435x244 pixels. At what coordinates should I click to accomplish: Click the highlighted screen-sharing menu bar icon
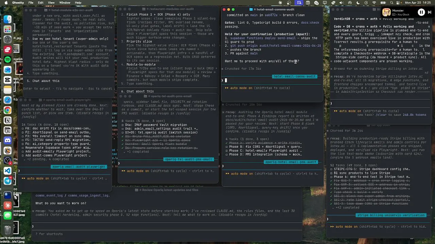[x=299, y=3]
